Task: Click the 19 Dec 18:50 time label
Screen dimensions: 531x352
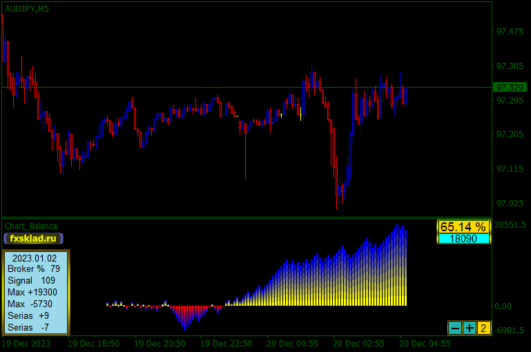Action: pyautogui.click(x=93, y=344)
